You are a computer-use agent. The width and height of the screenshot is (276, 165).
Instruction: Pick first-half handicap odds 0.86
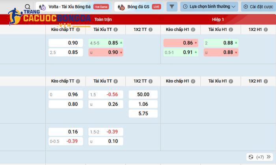click(x=181, y=43)
